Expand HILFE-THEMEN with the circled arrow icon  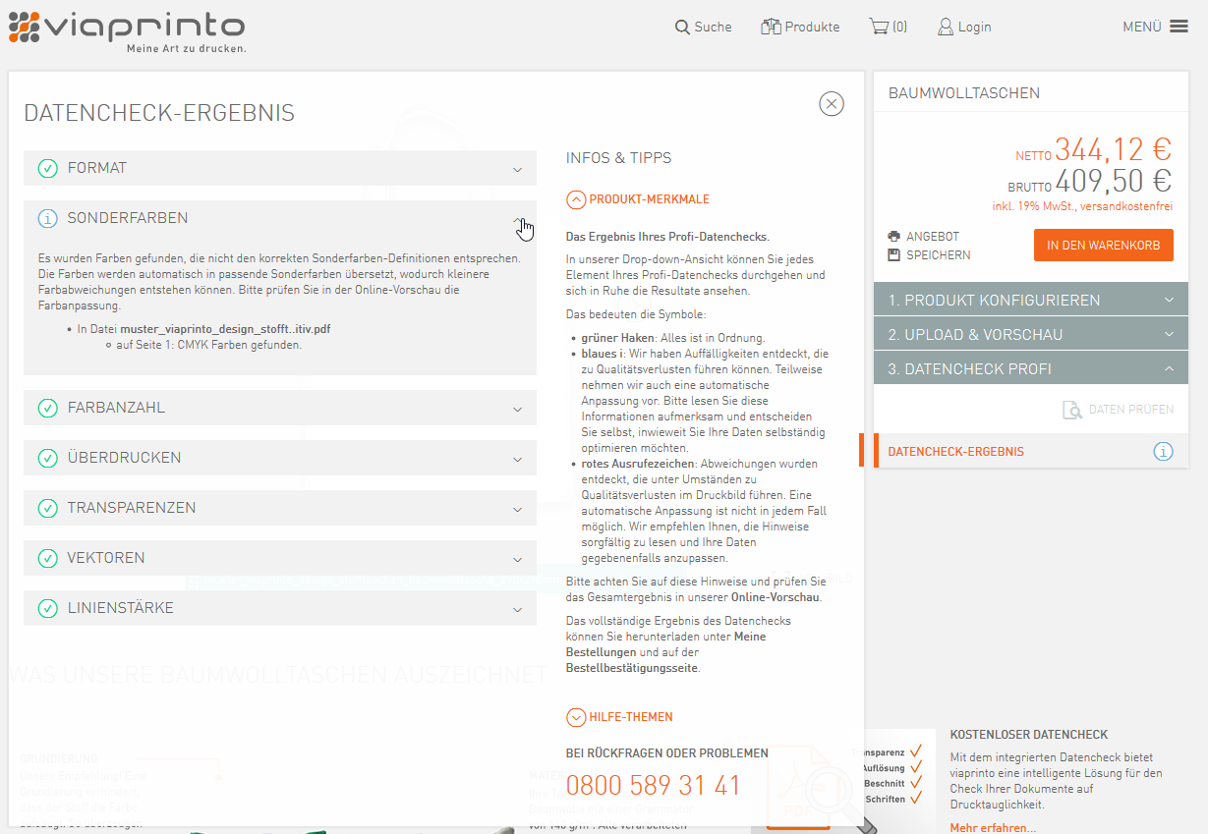(x=576, y=717)
